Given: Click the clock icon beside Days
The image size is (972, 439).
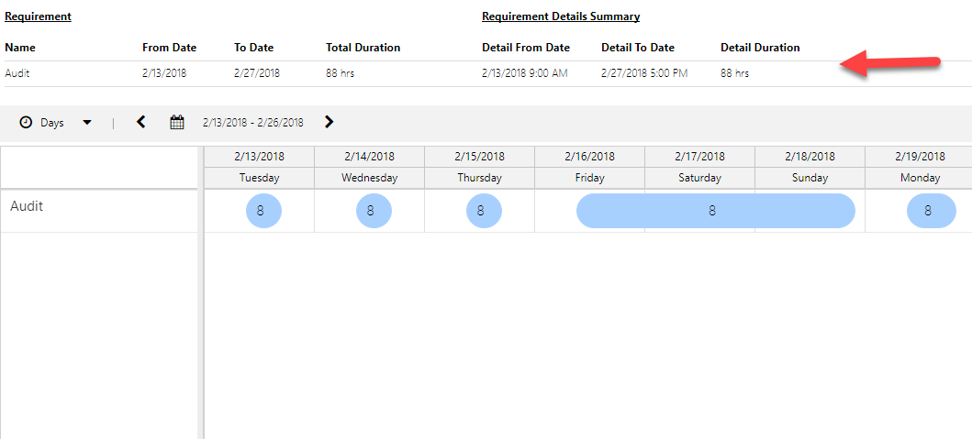Looking at the screenshot, I should tap(26, 123).
